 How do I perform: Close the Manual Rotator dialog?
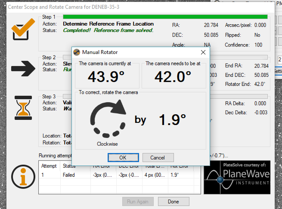click(203, 52)
